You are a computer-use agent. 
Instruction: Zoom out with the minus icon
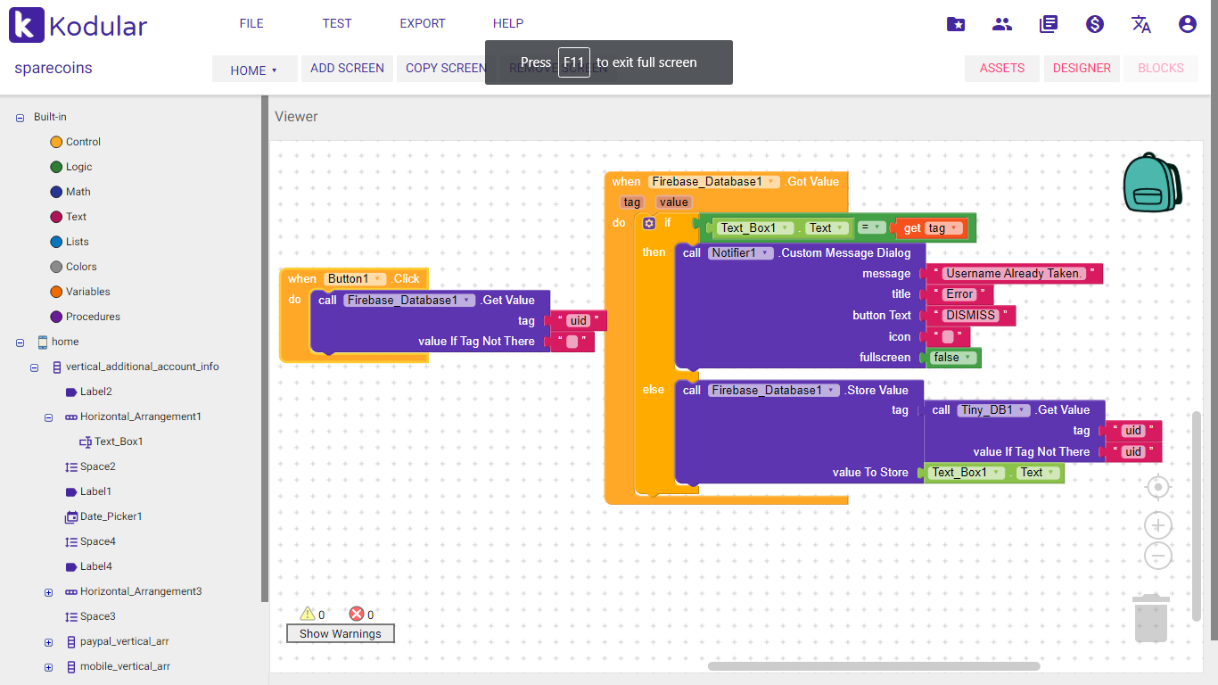1157,557
